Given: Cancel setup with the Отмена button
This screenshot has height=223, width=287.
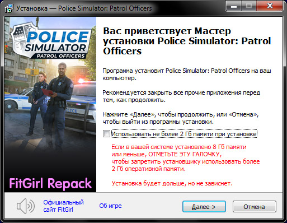Looking at the screenshot, I should (255, 207).
